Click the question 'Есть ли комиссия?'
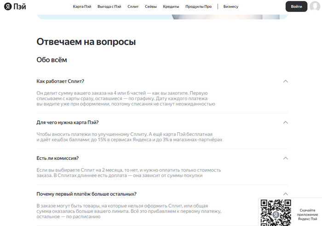This screenshot has width=322, height=226. tap(57, 158)
